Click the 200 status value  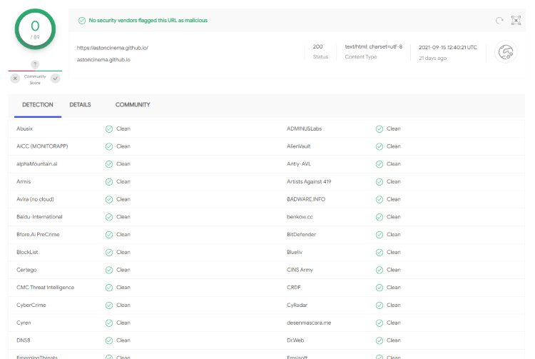(317, 46)
